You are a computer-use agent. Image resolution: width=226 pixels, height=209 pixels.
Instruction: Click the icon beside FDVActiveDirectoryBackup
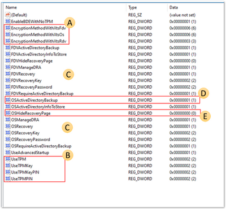8,47
